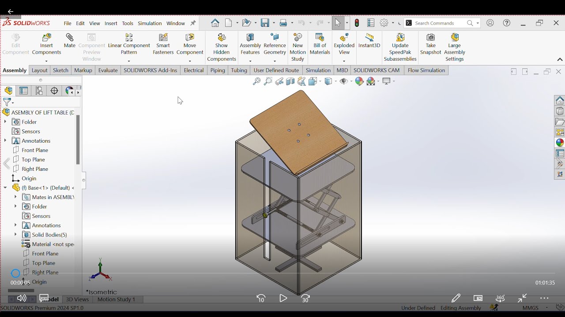The height and width of the screenshot is (317, 565).
Task: Click the Exploded View icon
Action: [x=344, y=37]
